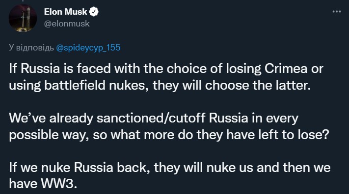Click the final line "have WW3."
Screen dimensions: 349x194
(43, 184)
